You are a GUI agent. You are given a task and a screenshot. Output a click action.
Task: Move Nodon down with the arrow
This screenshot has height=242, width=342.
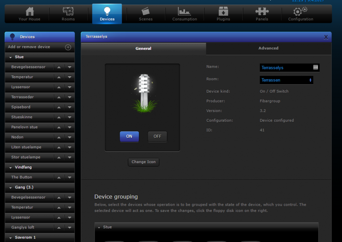[69, 137]
